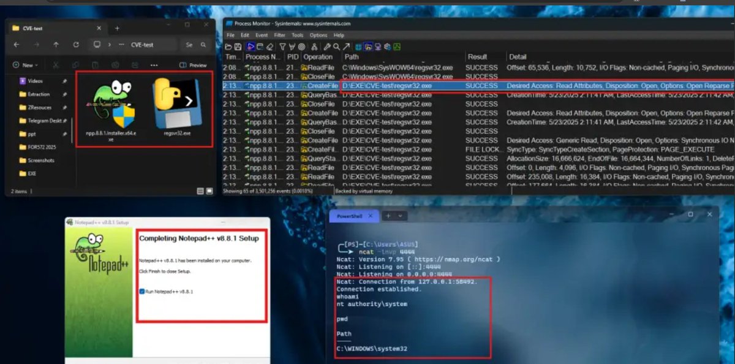Select the row with Offset: 235,008 detail
The width and height of the screenshot is (735, 364).
tap(478, 176)
